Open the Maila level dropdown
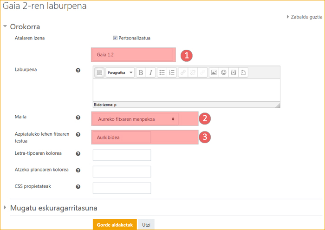This screenshot has height=230, width=325. point(136,119)
